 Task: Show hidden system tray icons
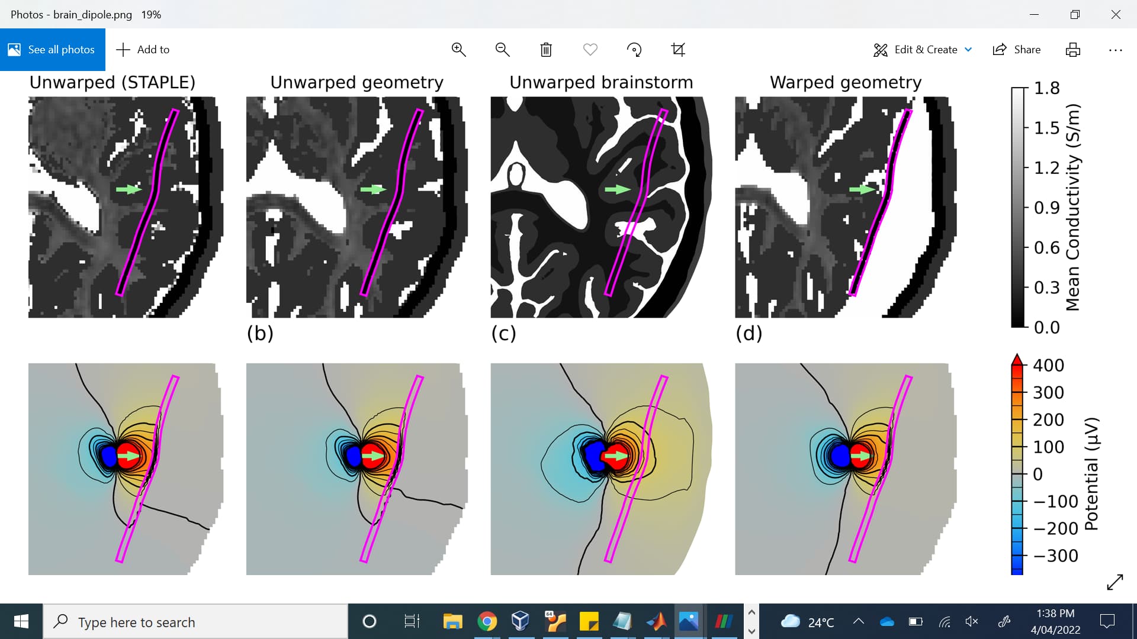point(858,621)
